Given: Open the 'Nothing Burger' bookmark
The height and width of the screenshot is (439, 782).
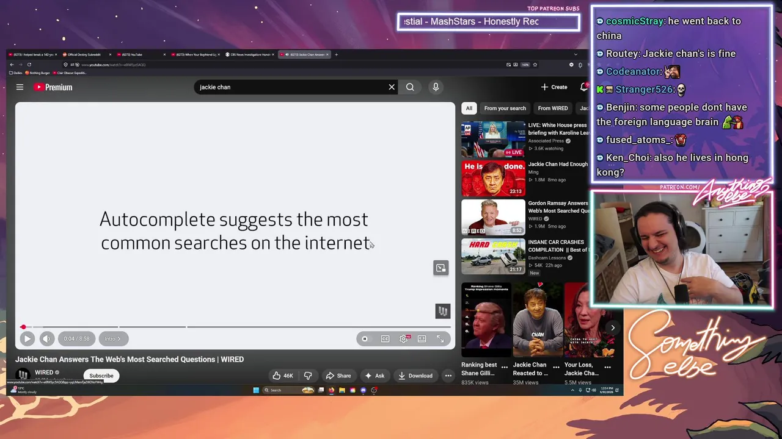Looking at the screenshot, I should [38, 73].
